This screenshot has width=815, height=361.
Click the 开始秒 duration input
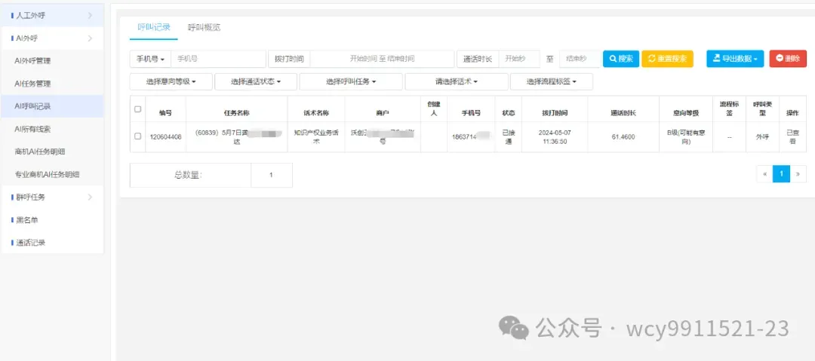pos(519,59)
